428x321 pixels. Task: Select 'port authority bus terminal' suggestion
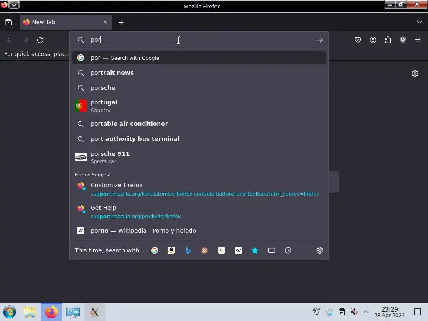(199, 139)
